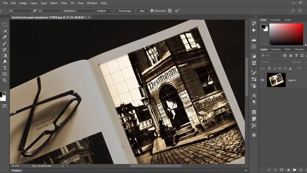Select the Quick Selection brush tool
The height and width of the screenshot is (173, 307).
(x=4, y=31)
